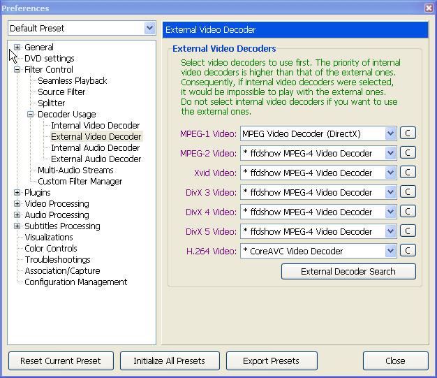Image resolution: width=437 pixels, height=378 pixels.
Task: Expand the Video Processing tree node
Action: click(17, 204)
